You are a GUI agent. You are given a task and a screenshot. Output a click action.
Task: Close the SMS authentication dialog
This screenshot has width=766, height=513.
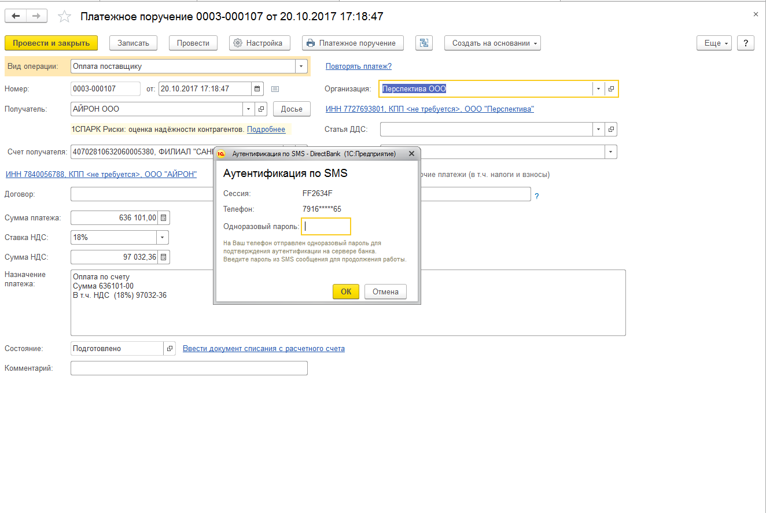pyautogui.click(x=411, y=154)
